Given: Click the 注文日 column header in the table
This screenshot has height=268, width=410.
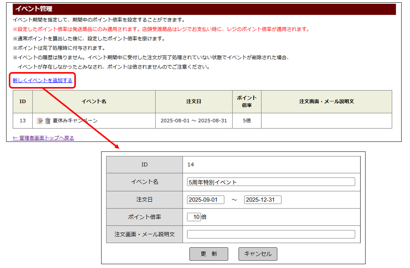Looking at the screenshot, I should tap(194, 102).
